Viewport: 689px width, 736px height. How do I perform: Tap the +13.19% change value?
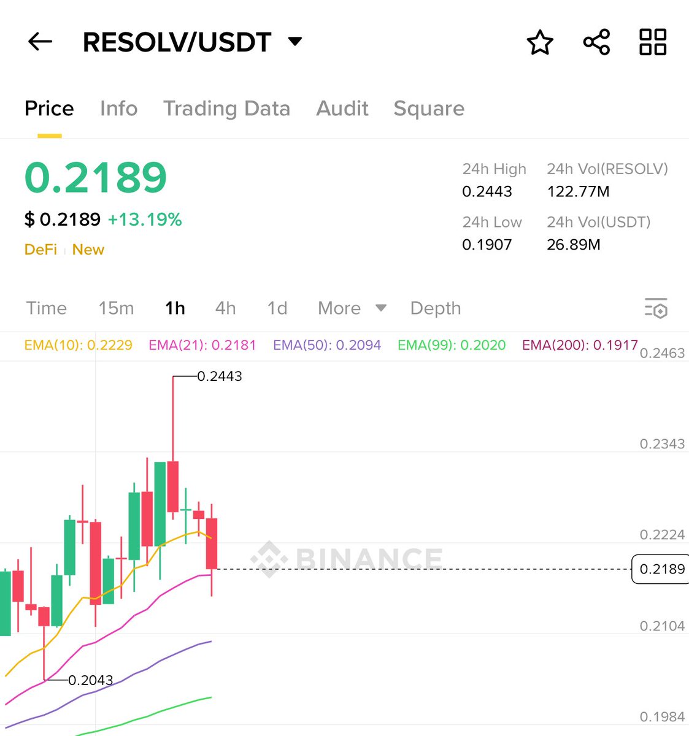tap(145, 220)
